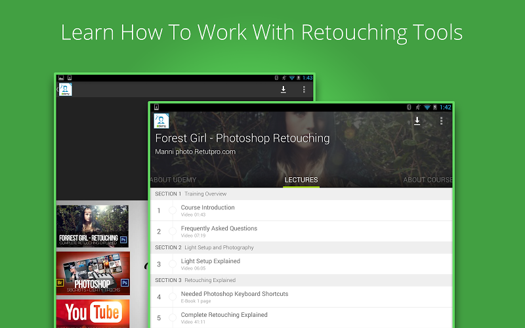
Task: Tap battery status icon in front window
Action: (x=435, y=107)
